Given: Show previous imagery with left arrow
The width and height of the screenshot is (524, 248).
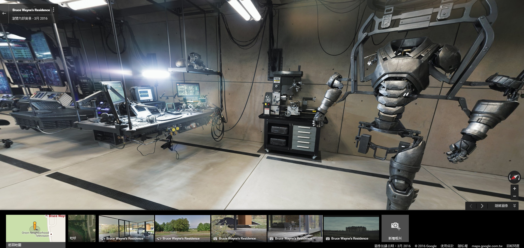Looking at the screenshot, I should click(x=471, y=206).
